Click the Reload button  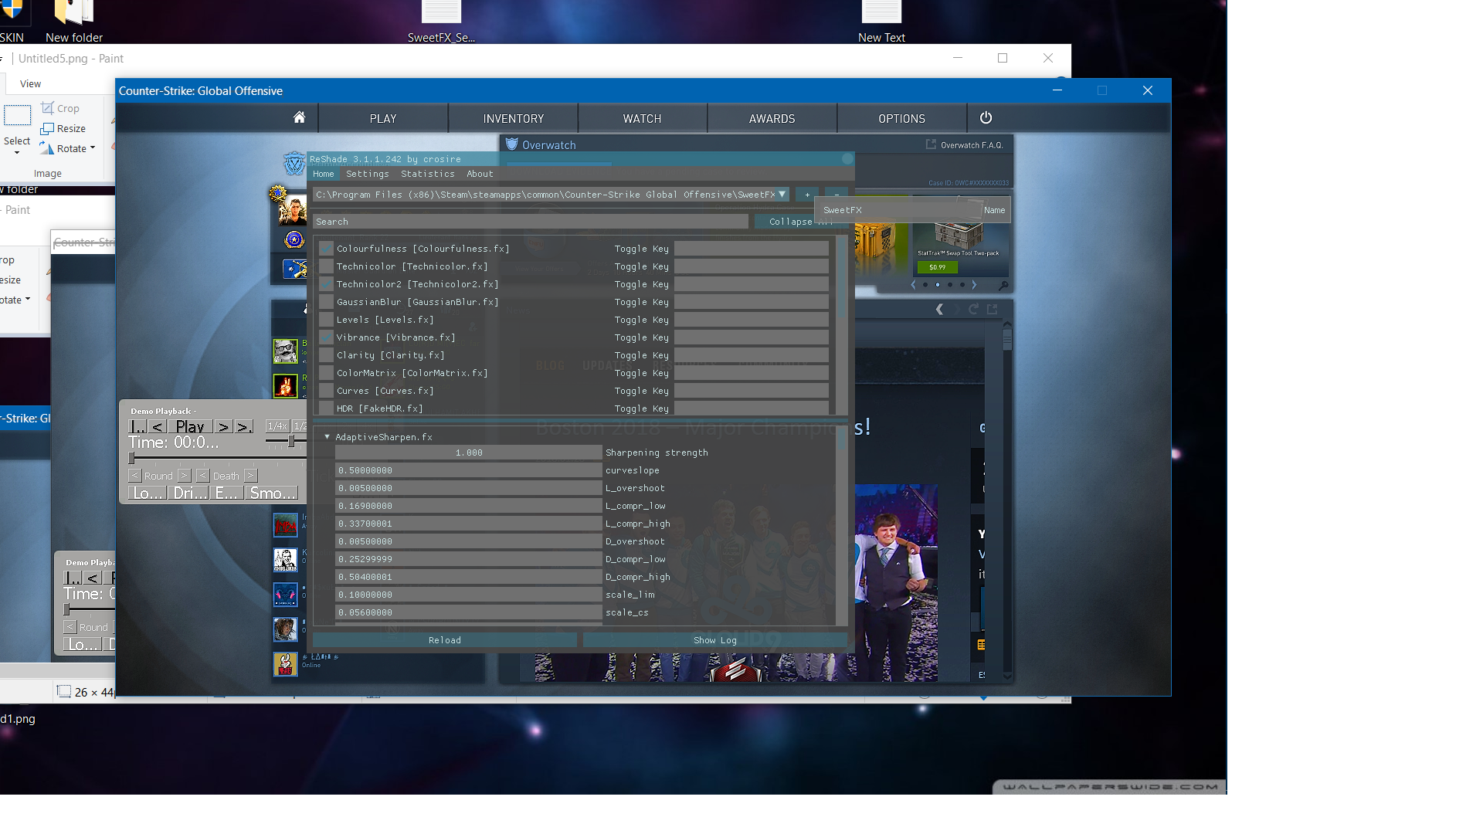444,640
